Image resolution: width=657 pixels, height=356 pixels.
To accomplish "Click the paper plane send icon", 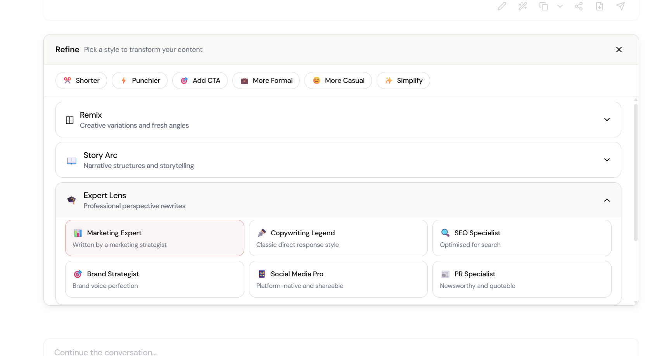I will point(621,6).
